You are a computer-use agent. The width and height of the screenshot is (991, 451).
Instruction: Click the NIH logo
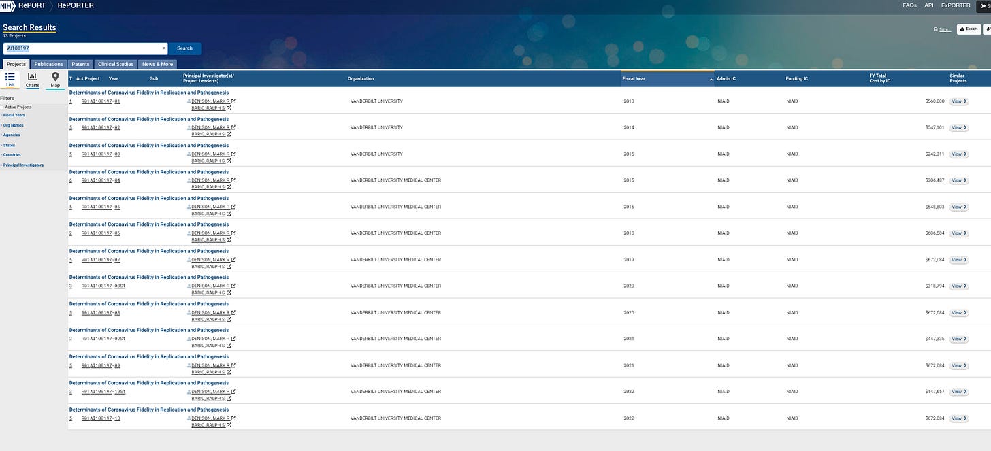(x=7, y=5)
